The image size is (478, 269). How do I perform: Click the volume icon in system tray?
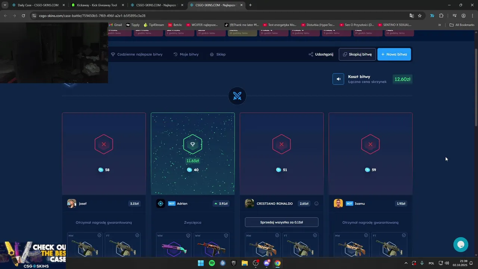pyautogui.click(x=447, y=263)
